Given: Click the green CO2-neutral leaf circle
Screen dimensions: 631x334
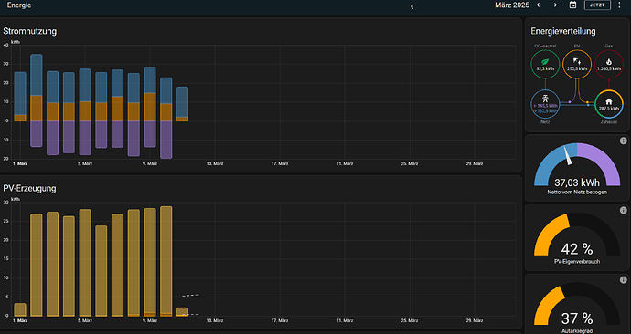Looking at the screenshot, I should (545, 64).
